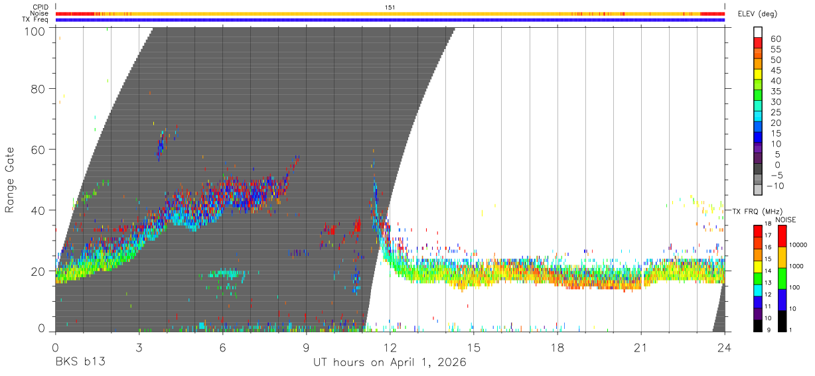Click the CPID label at top left
This screenshot has height=376, width=815.
pos(40,7)
